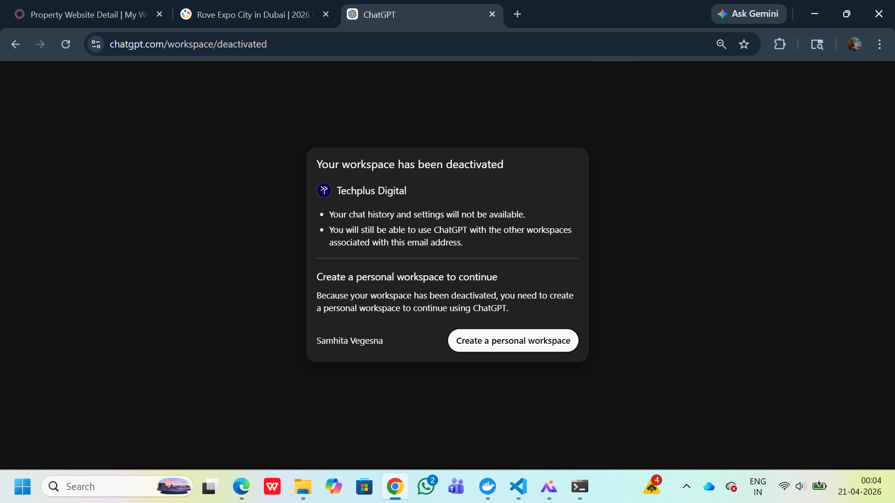This screenshot has height=503, width=895.
Task: Open WPS Office from taskbar
Action: tap(272, 487)
